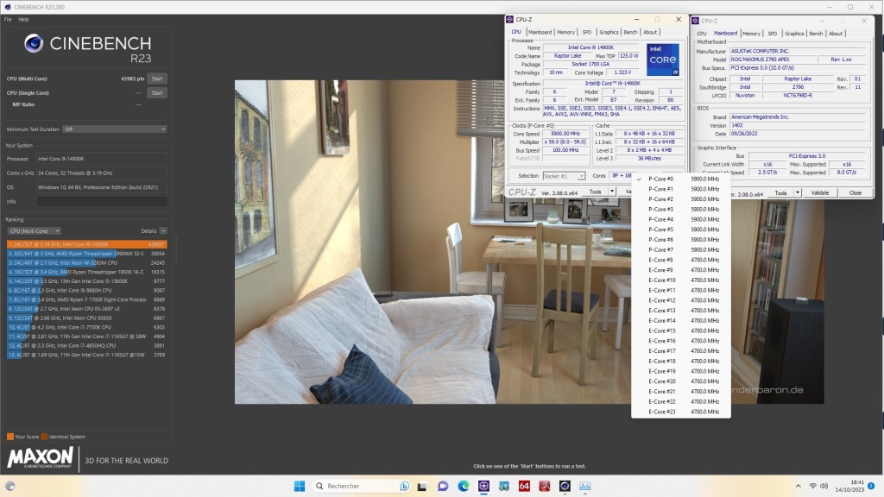Open the volume tray icon
The height and width of the screenshot is (497, 884).
824,486
